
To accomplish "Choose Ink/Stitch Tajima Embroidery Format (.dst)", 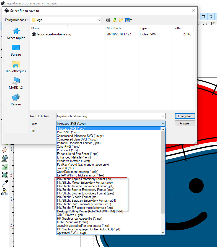I will pos(108,179).
